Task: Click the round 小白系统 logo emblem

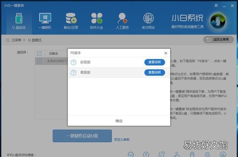Action: [x=218, y=21]
